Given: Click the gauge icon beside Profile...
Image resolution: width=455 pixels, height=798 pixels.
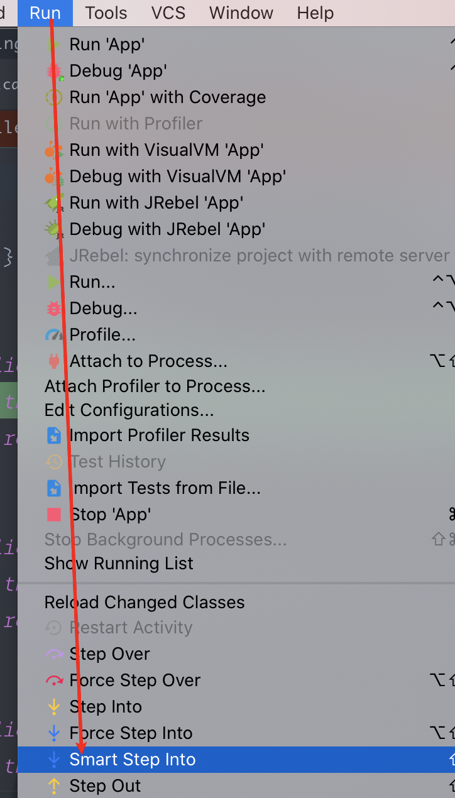Looking at the screenshot, I should coord(55,335).
